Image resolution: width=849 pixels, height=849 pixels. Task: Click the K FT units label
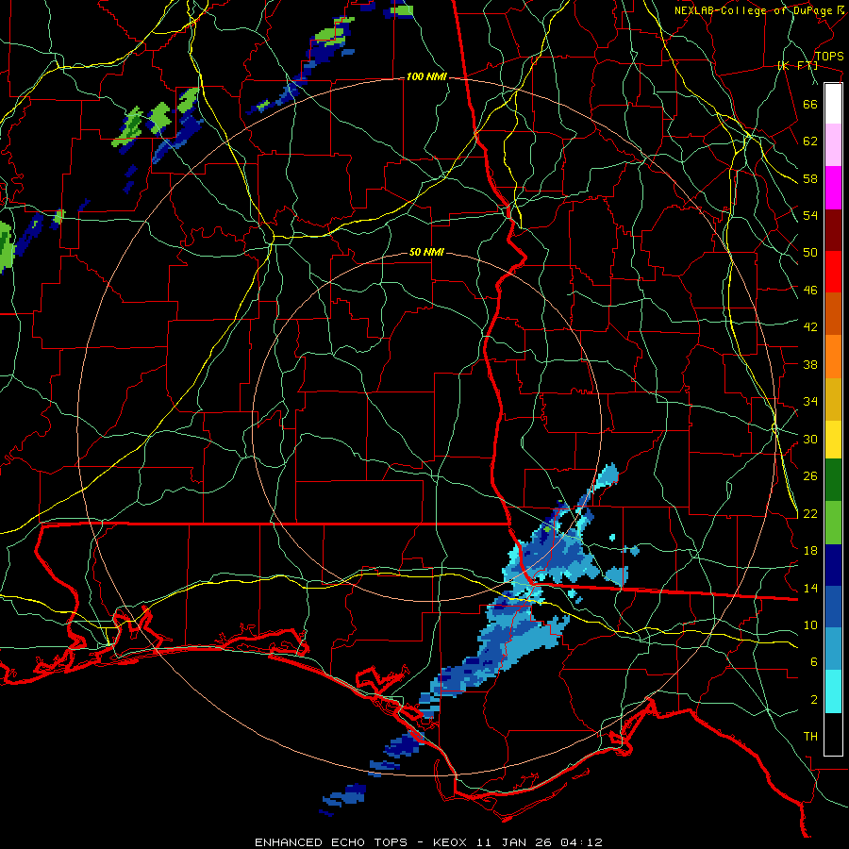(x=797, y=66)
